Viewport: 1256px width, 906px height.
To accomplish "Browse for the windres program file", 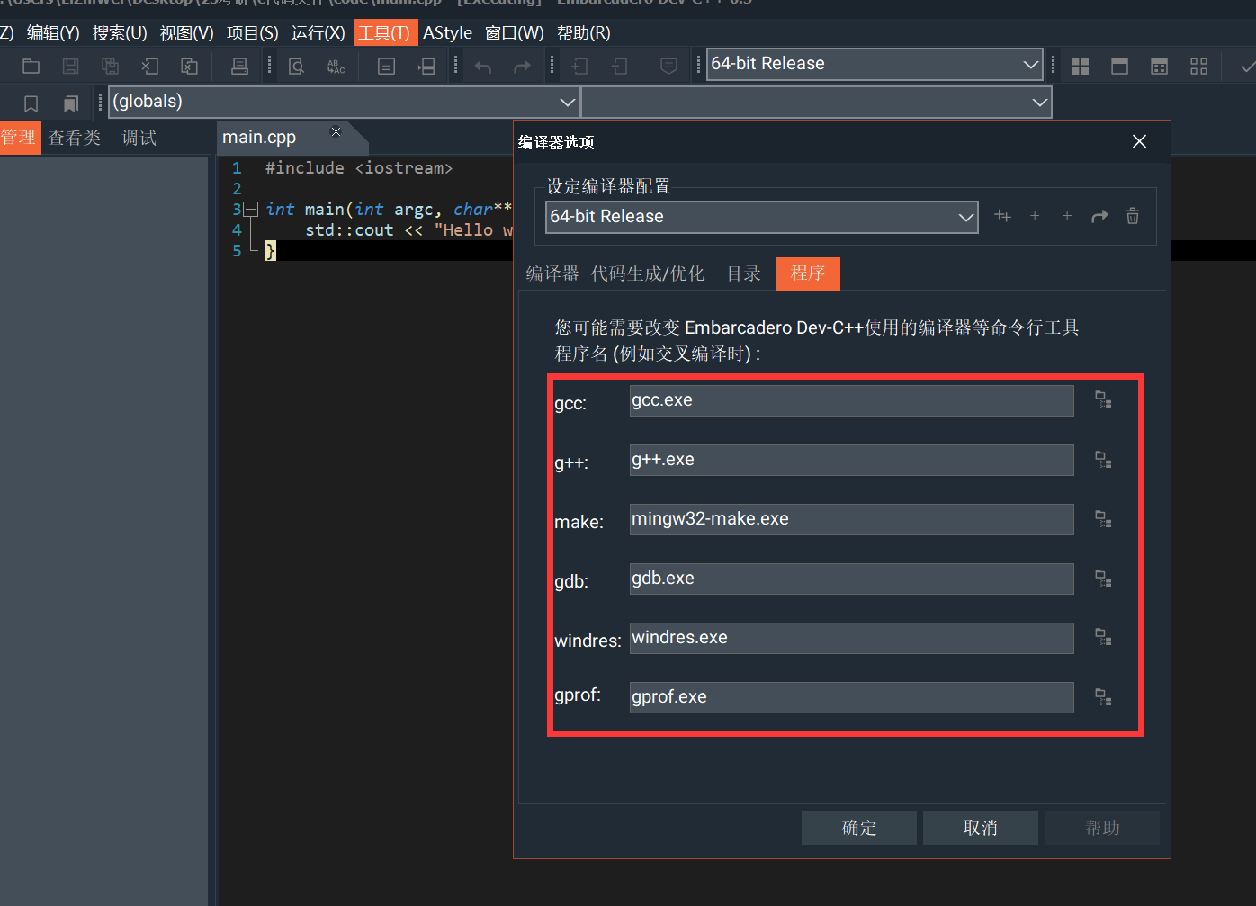I will (1103, 637).
